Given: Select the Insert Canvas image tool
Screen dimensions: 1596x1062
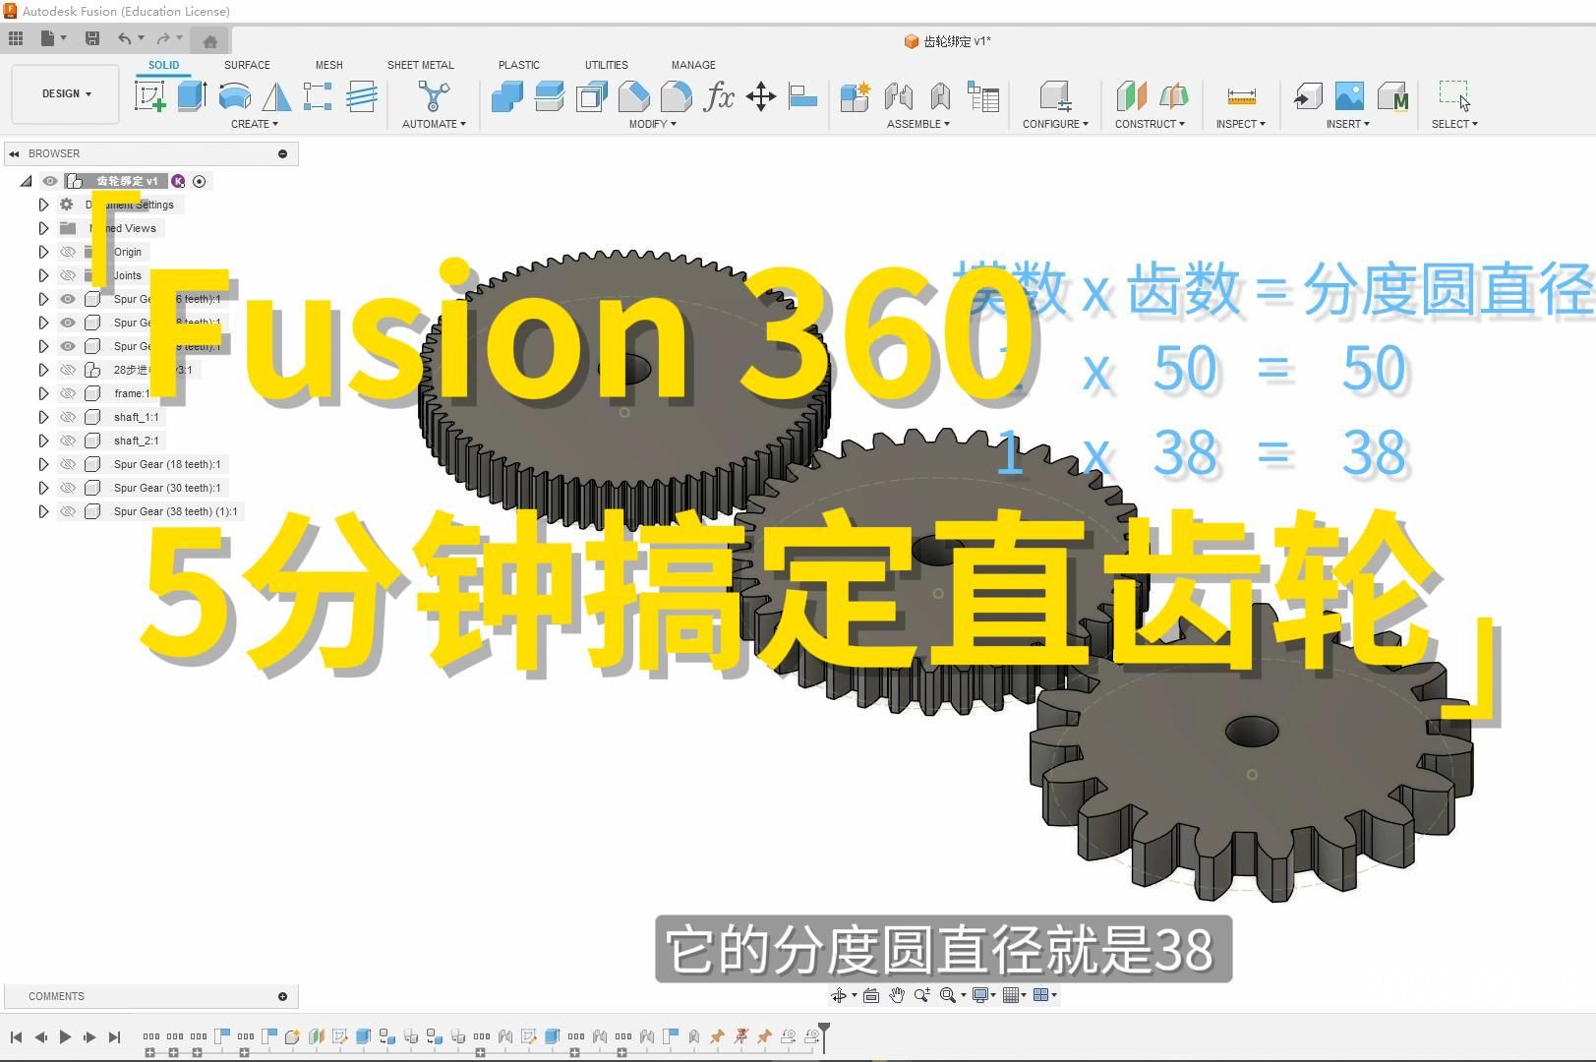Looking at the screenshot, I should 1348,97.
